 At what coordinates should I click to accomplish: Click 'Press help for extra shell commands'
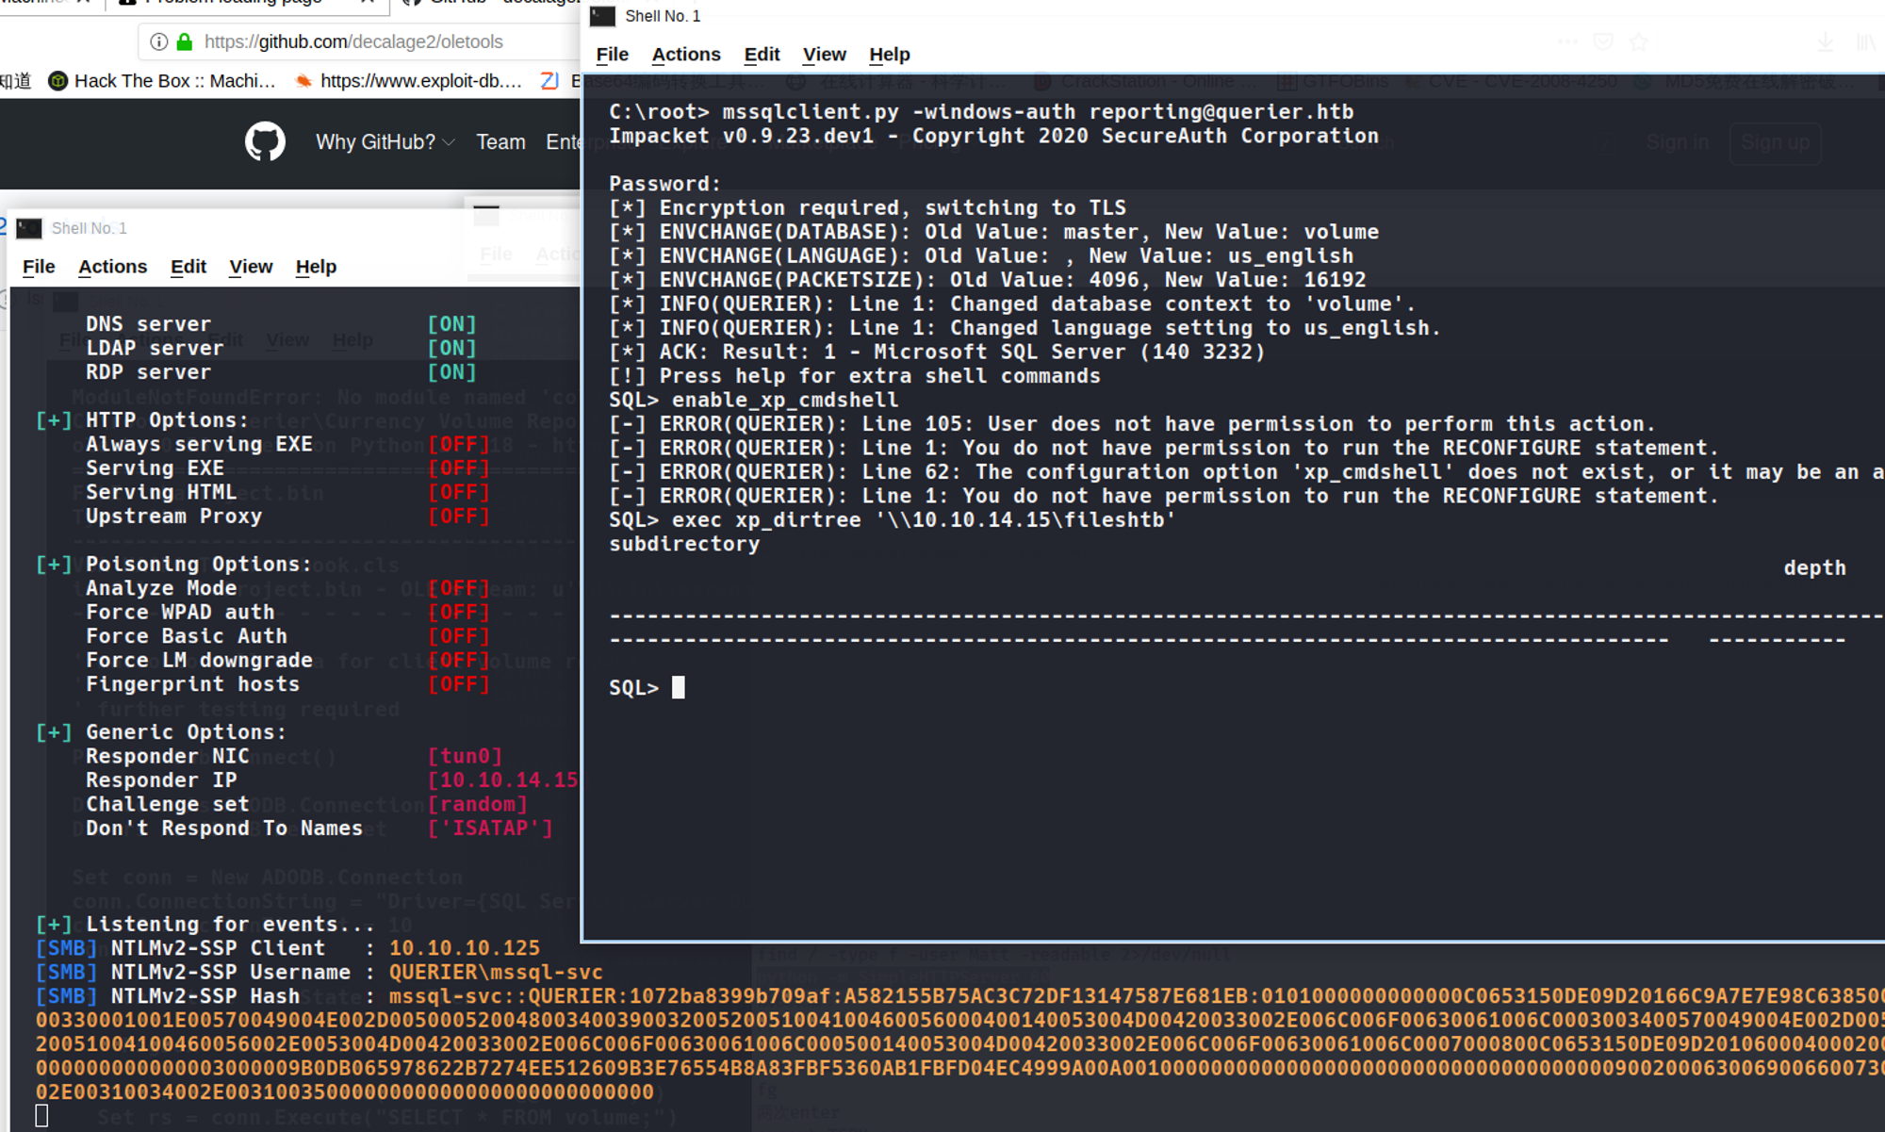pos(855,376)
